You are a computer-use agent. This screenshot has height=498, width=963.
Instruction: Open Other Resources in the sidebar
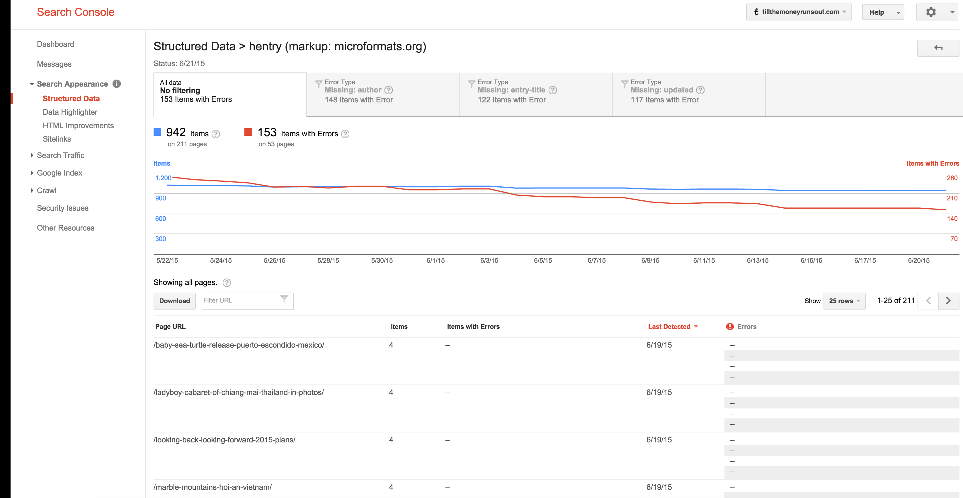pos(65,228)
